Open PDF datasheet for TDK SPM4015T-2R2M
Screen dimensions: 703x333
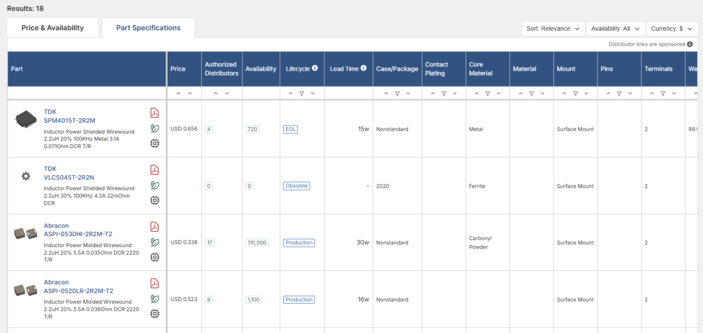pos(155,112)
